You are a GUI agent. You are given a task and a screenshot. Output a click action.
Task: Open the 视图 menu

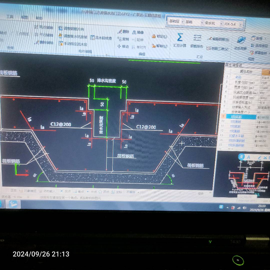coord(24,17)
